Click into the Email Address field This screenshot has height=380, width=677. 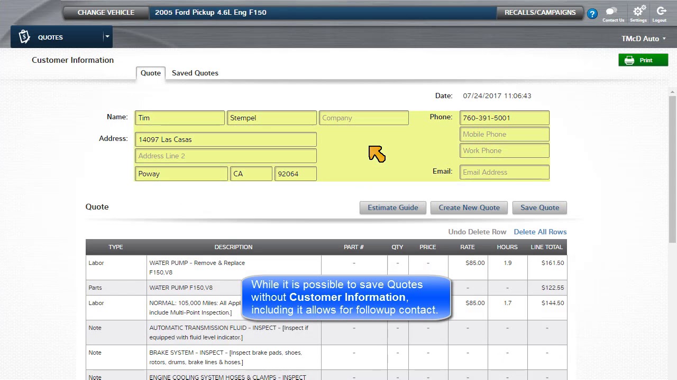coord(504,172)
